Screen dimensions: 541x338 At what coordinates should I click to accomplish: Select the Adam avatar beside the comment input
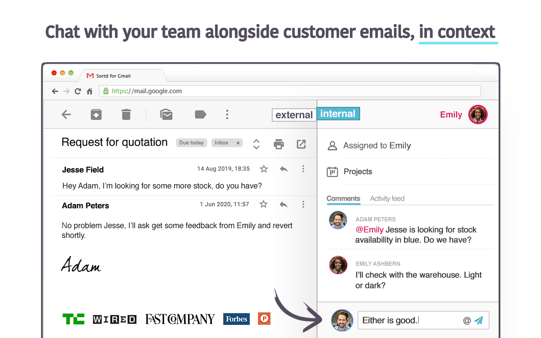point(342,320)
